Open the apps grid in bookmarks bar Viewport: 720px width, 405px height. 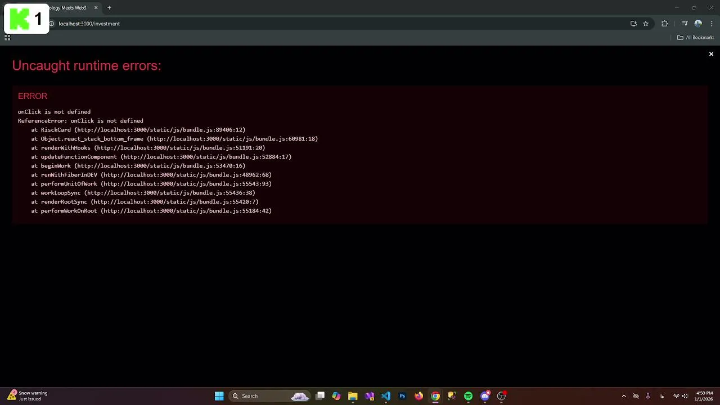pos(7,38)
